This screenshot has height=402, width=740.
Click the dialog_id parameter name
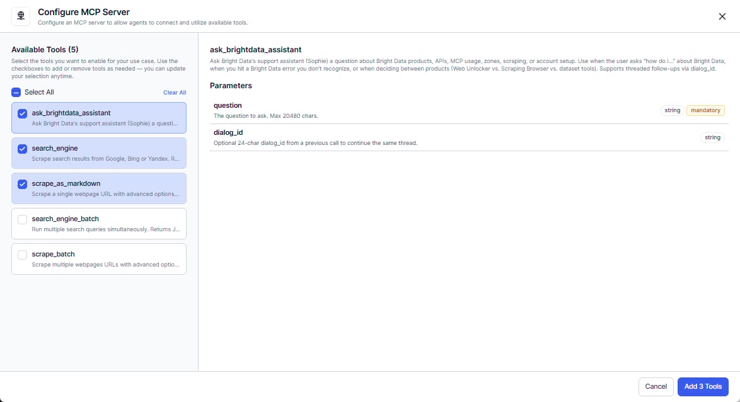click(228, 132)
